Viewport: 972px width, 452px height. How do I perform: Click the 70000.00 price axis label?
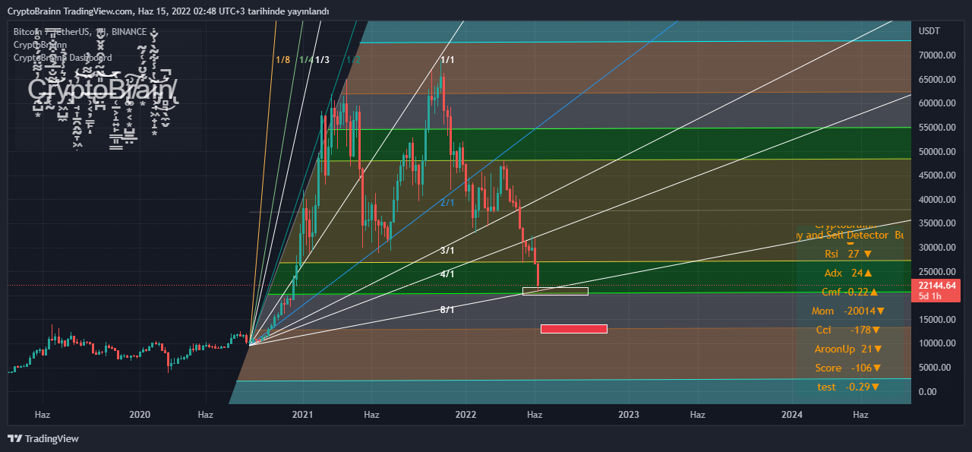tap(937, 55)
